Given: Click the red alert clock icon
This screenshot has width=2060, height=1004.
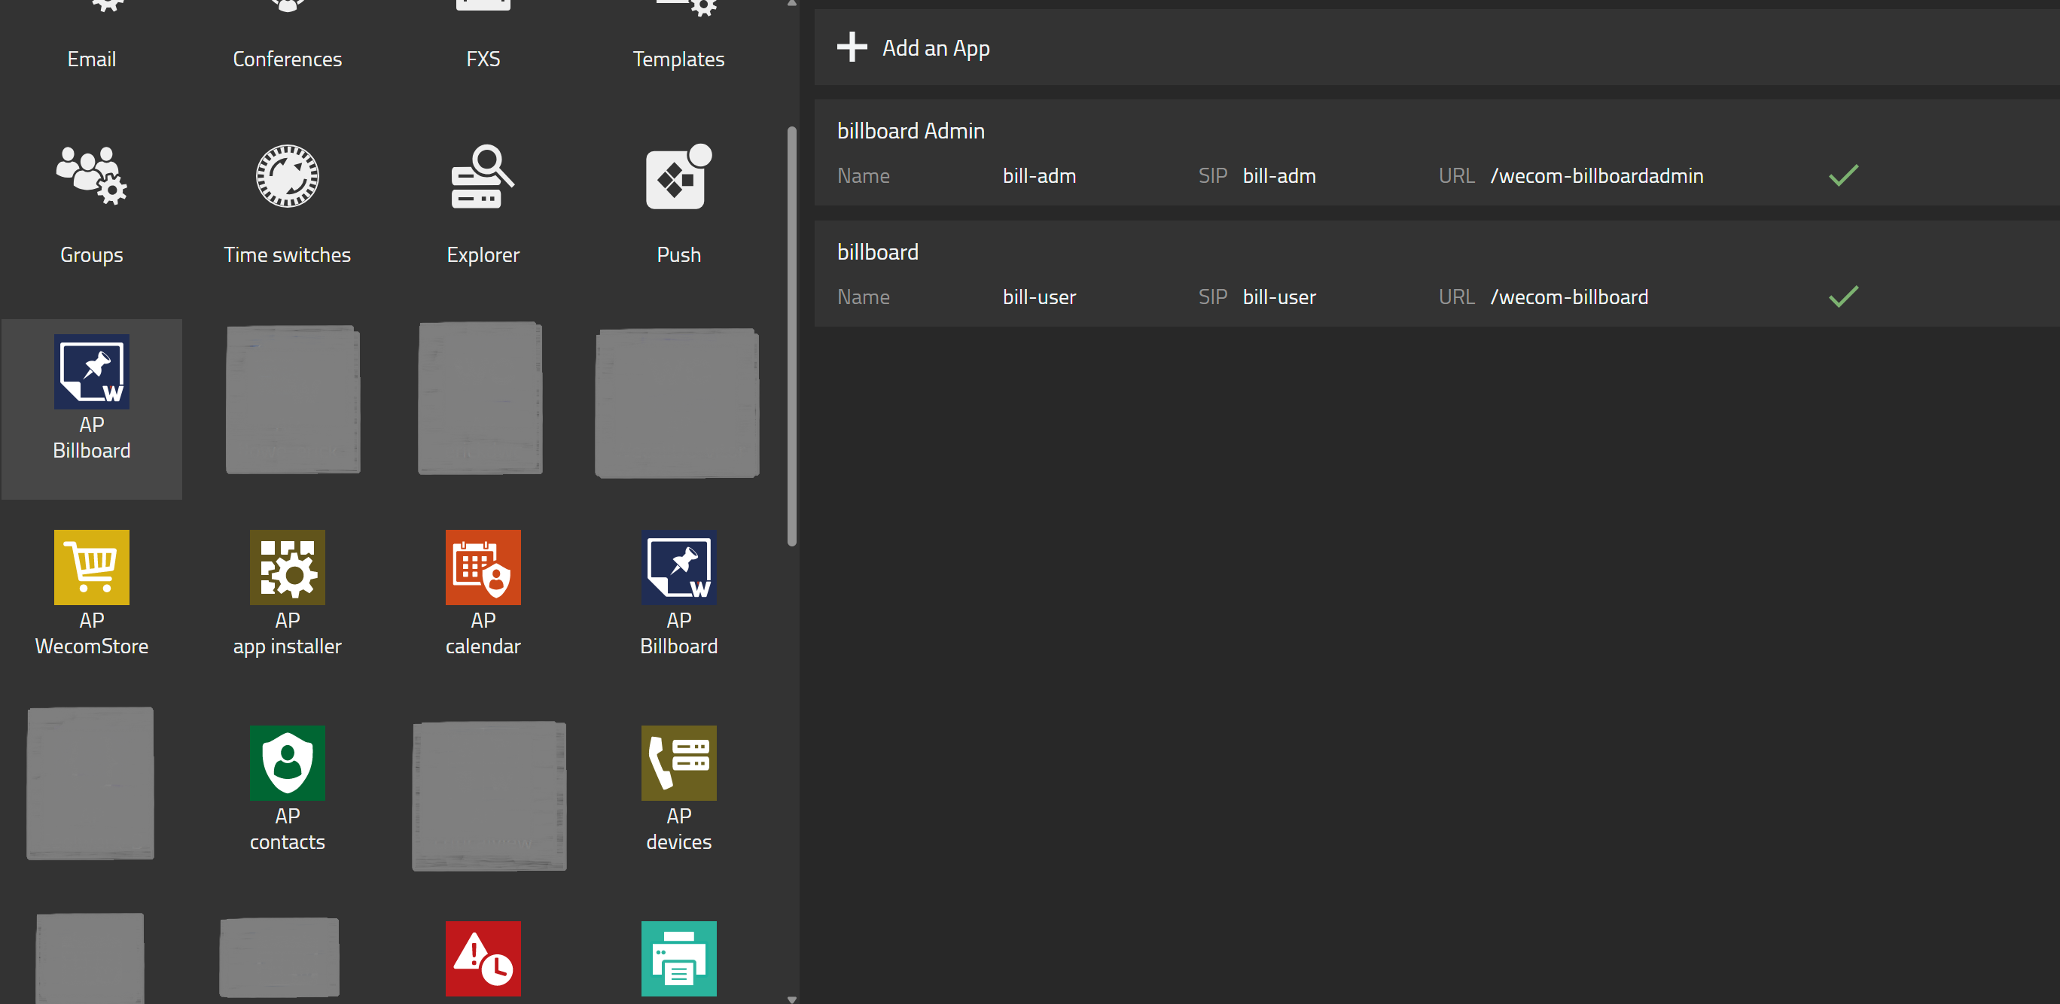Looking at the screenshot, I should point(482,957).
